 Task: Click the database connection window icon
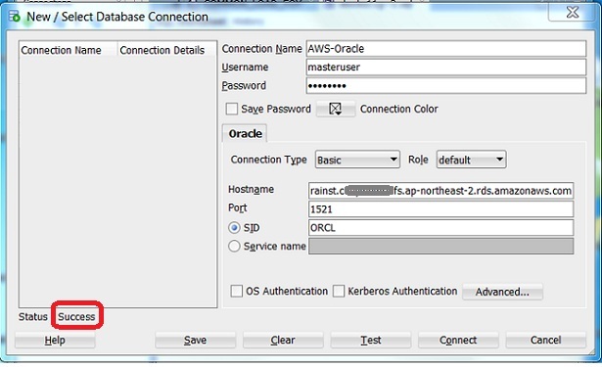point(15,17)
